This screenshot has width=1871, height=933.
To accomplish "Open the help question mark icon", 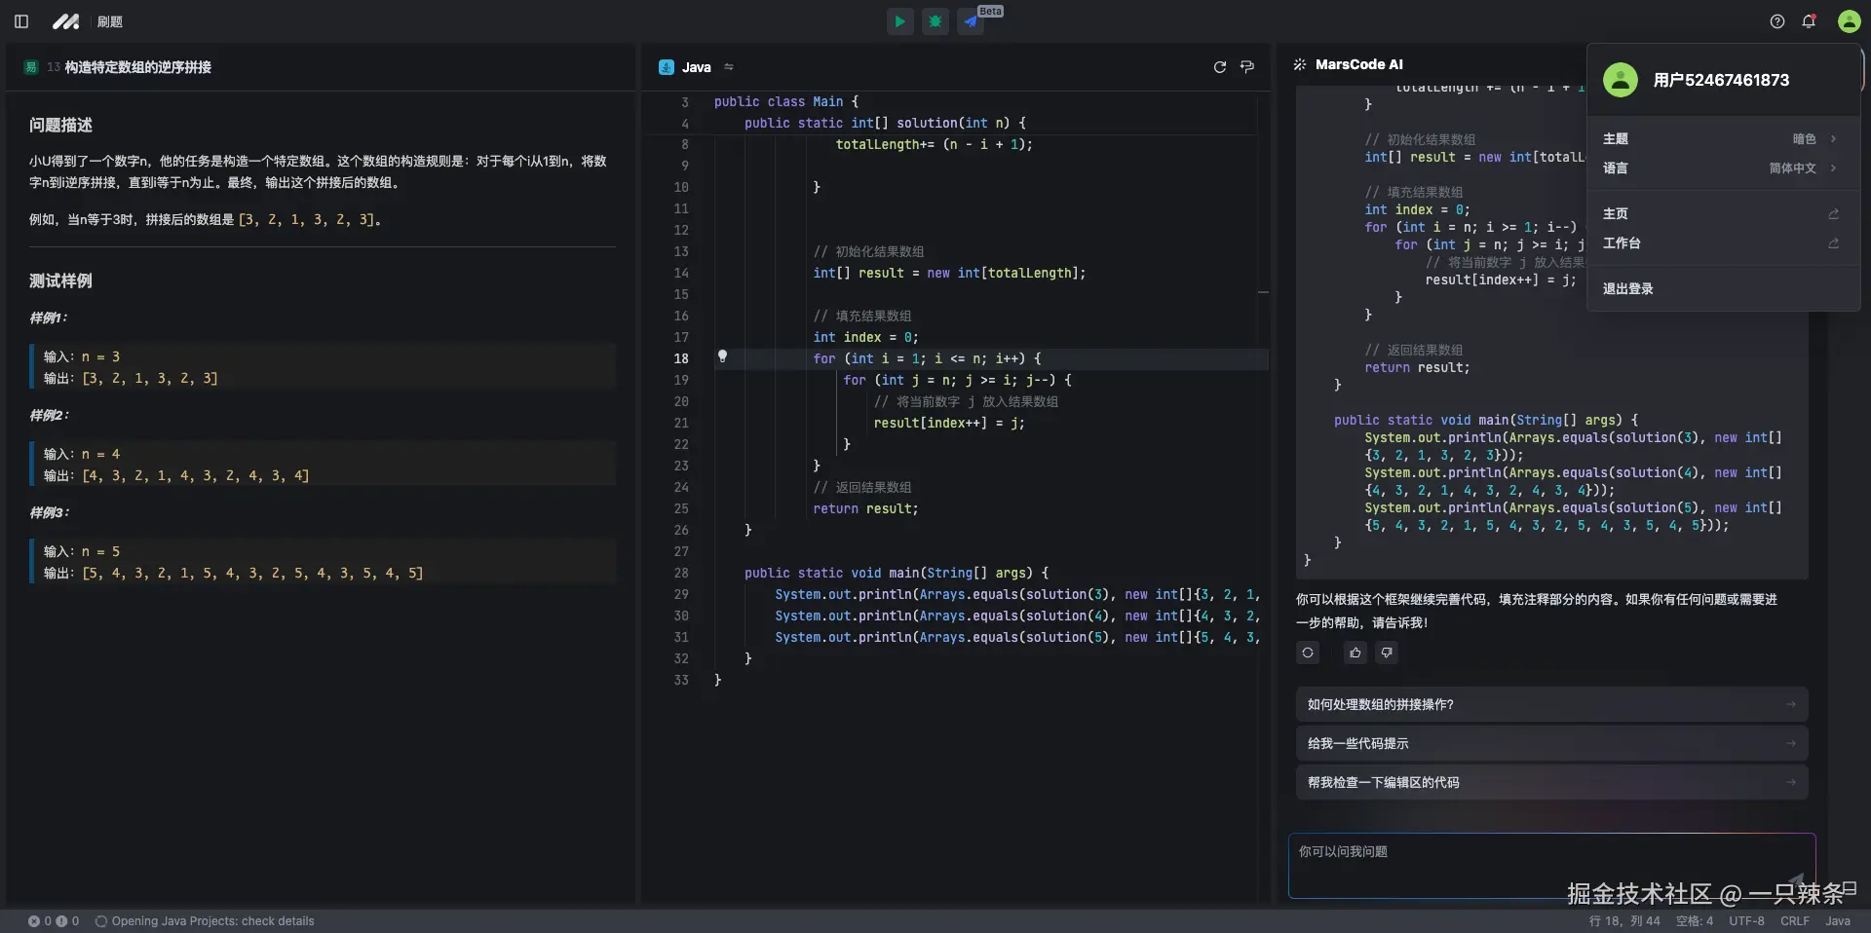I will (1777, 21).
